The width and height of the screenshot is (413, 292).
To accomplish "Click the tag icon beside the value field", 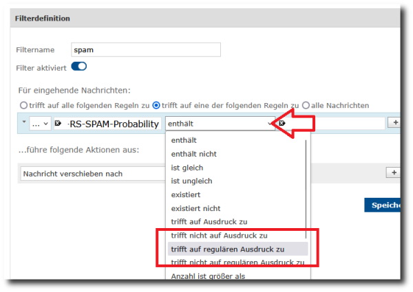I will pos(282,124).
